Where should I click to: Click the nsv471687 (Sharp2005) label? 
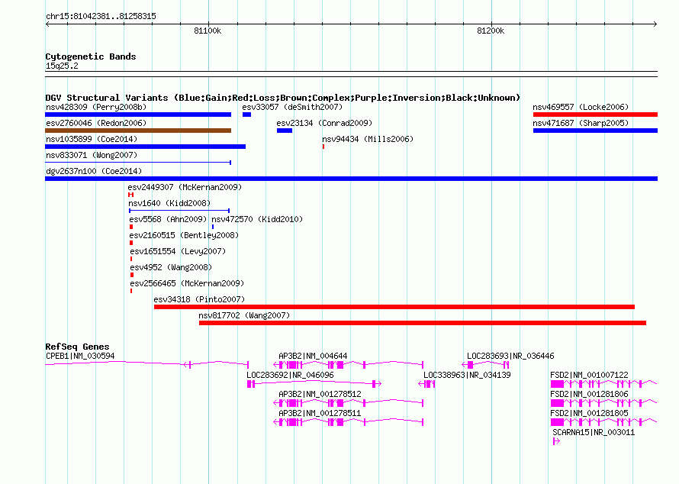click(581, 123)
